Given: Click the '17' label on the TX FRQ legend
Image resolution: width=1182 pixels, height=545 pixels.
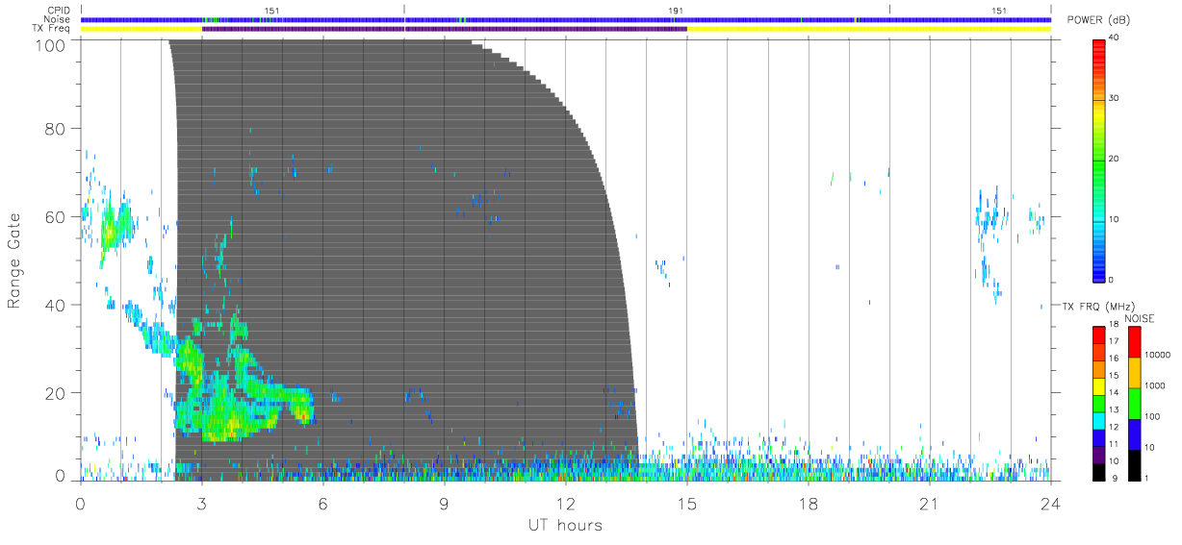Looking at the screenshot, I should 1114,341.
